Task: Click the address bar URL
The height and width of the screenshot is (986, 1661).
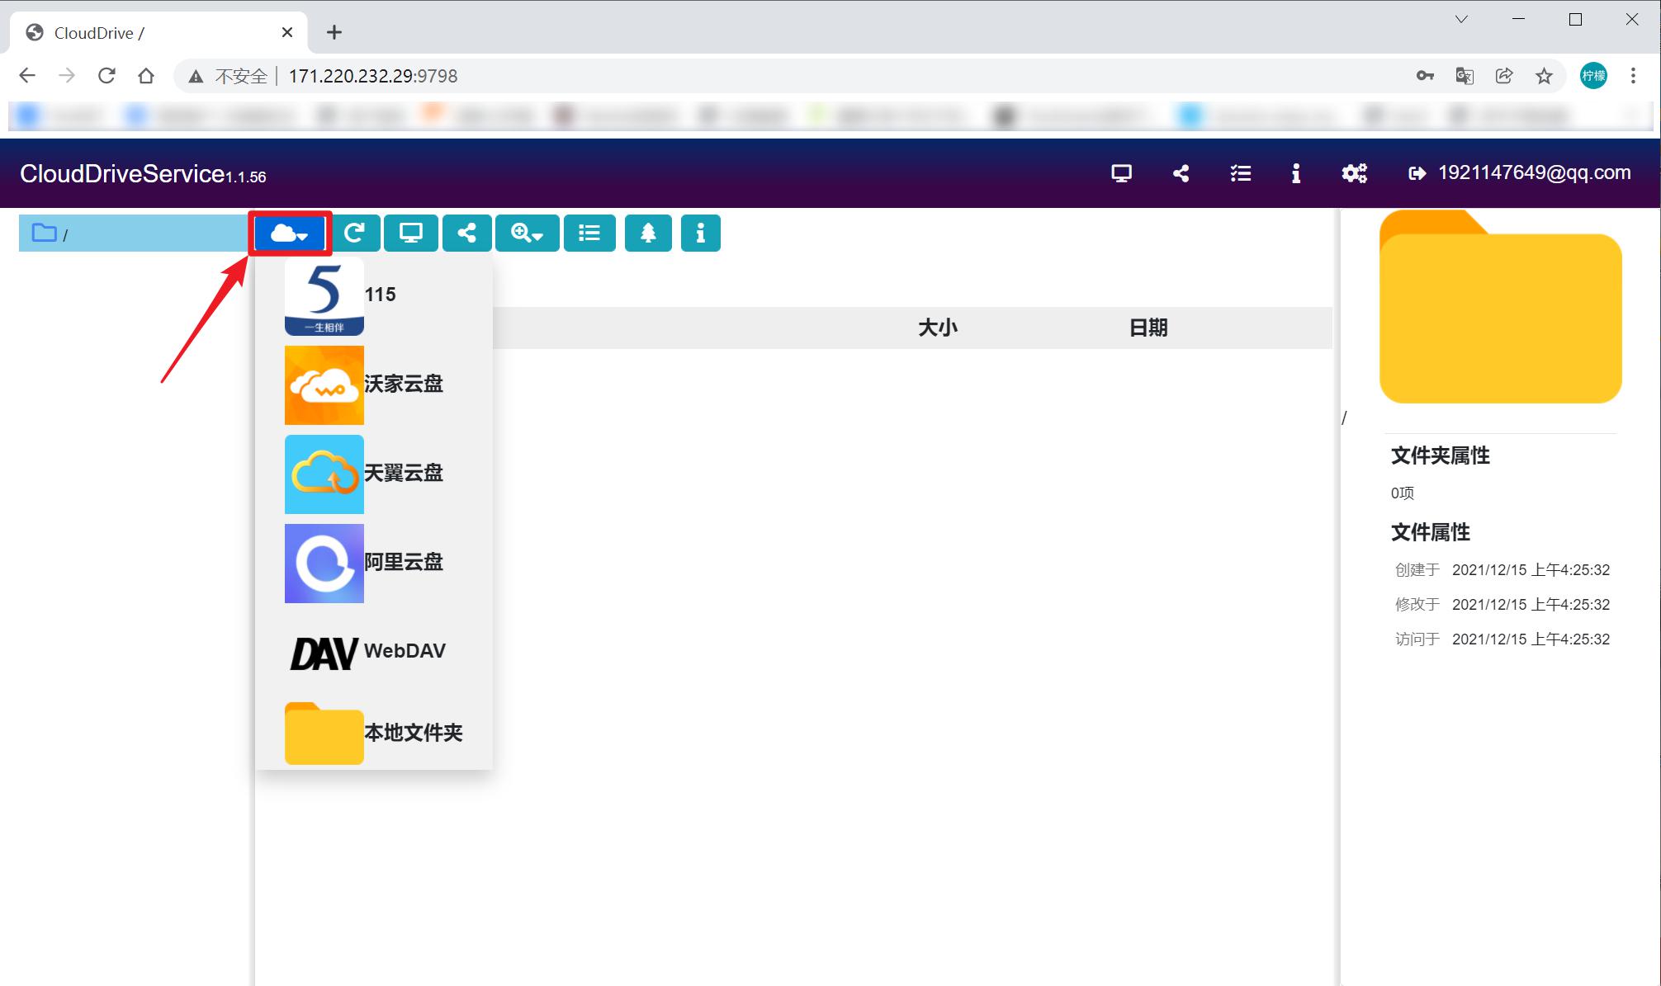Action: coord(373,76)
